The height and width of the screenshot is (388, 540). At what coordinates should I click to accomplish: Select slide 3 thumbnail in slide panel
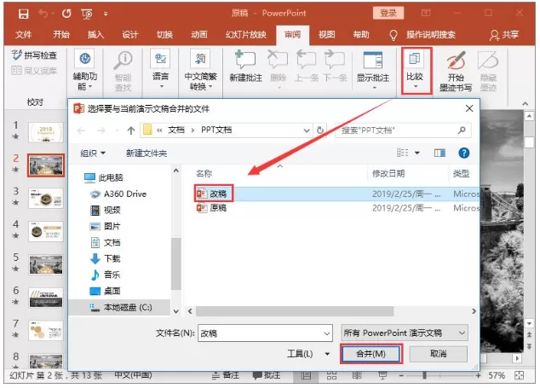(x=46, y=199)
